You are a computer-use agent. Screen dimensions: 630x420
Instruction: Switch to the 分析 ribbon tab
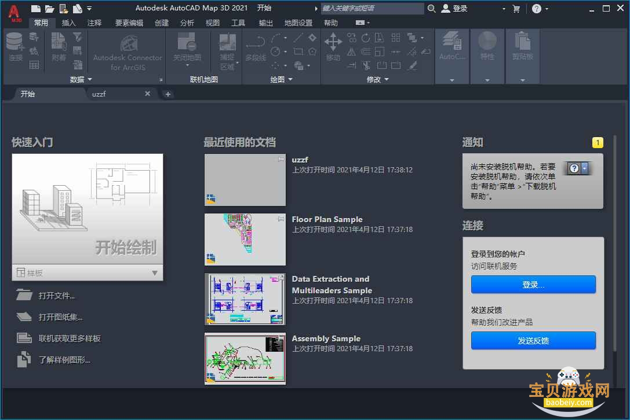(187, 23)
